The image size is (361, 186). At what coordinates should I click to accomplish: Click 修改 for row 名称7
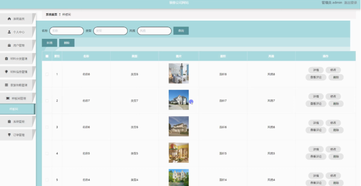click(x=333, y=96)
